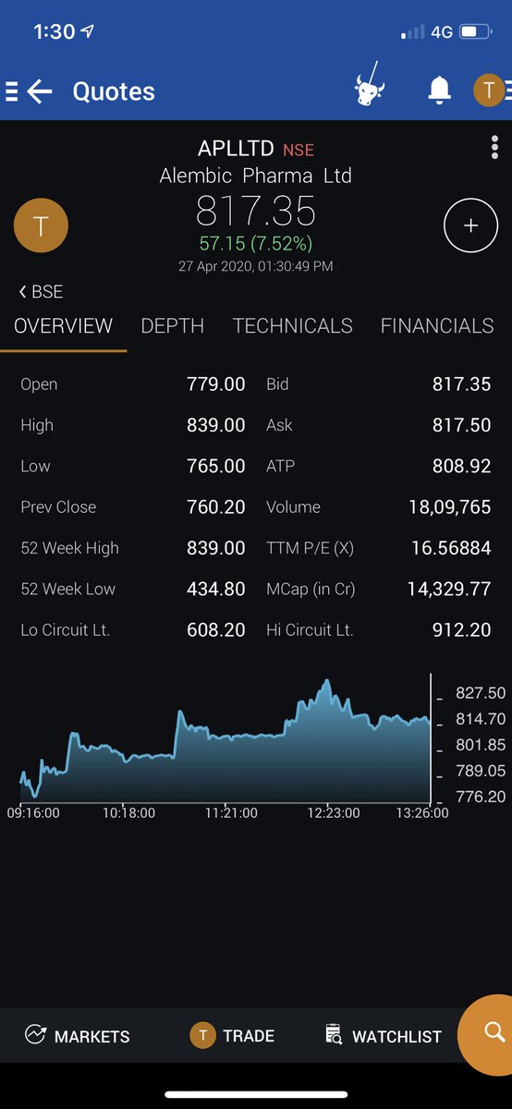Go to MARKETS in bottom bar

(91, 1036)
